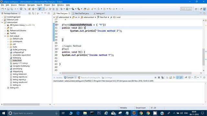This screenshot has width=207, height=116.
Task: Open the Run menu
Action: click(x=53, y=5)
